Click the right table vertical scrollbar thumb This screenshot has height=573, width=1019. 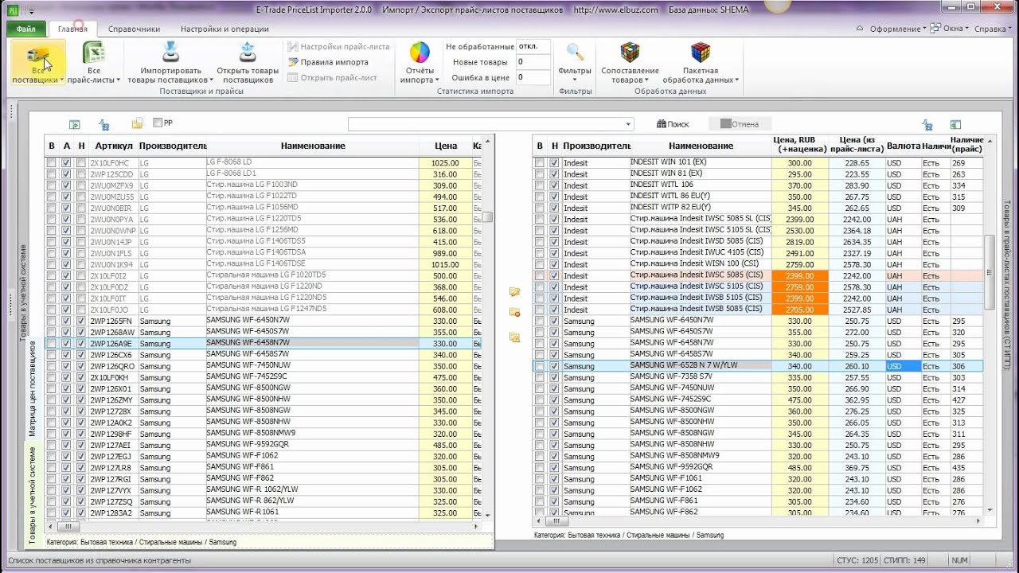point(990,272)
